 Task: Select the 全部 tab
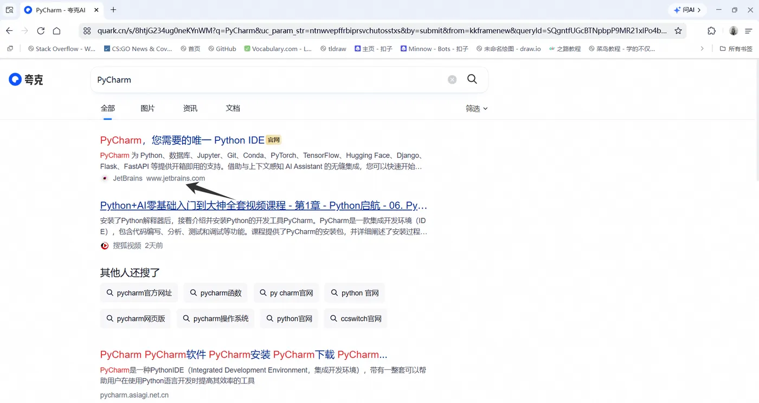pos(107,108)
